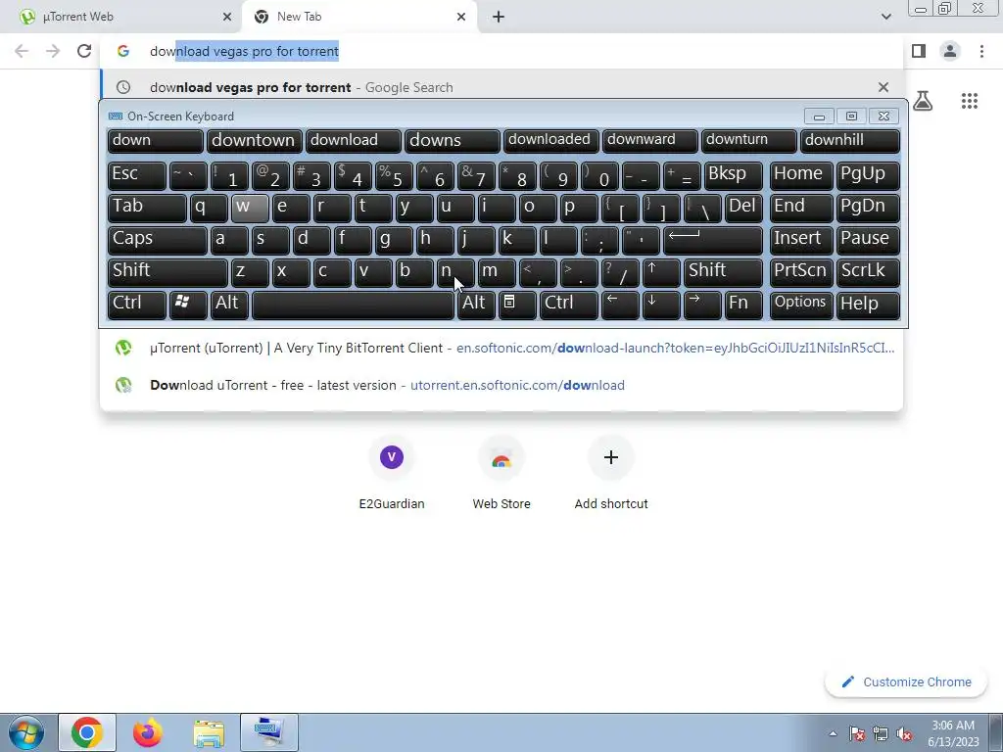Select the New Tab tab
This screenshot has height=752, width=1003.
(358, 17)
